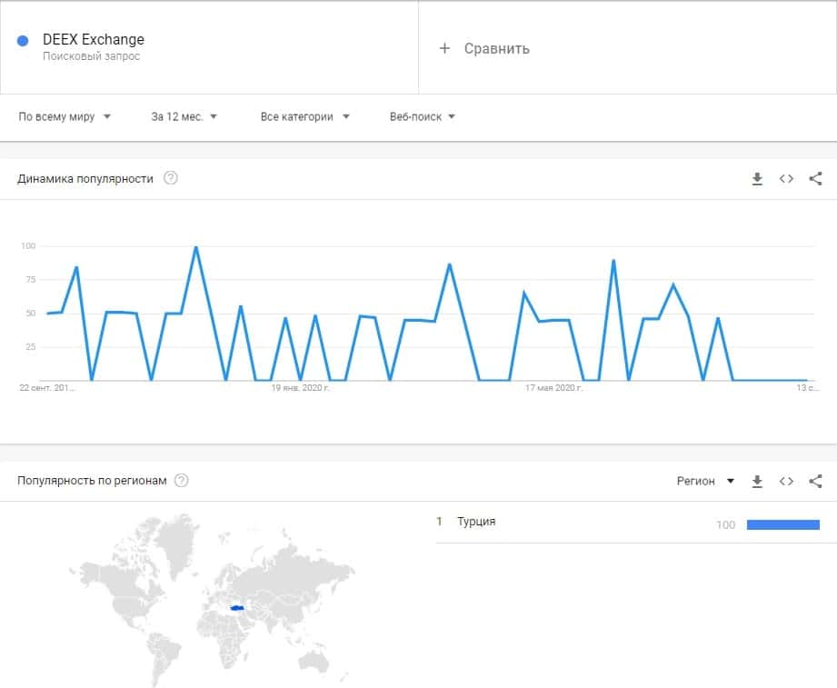The image size is (837, 688).
Task: Click the Сравнить compare label
Action: click(496, 48)
